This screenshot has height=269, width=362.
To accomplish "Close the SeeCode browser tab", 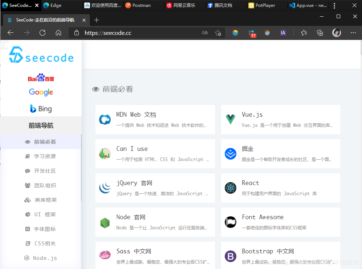I will coord(84,20).
